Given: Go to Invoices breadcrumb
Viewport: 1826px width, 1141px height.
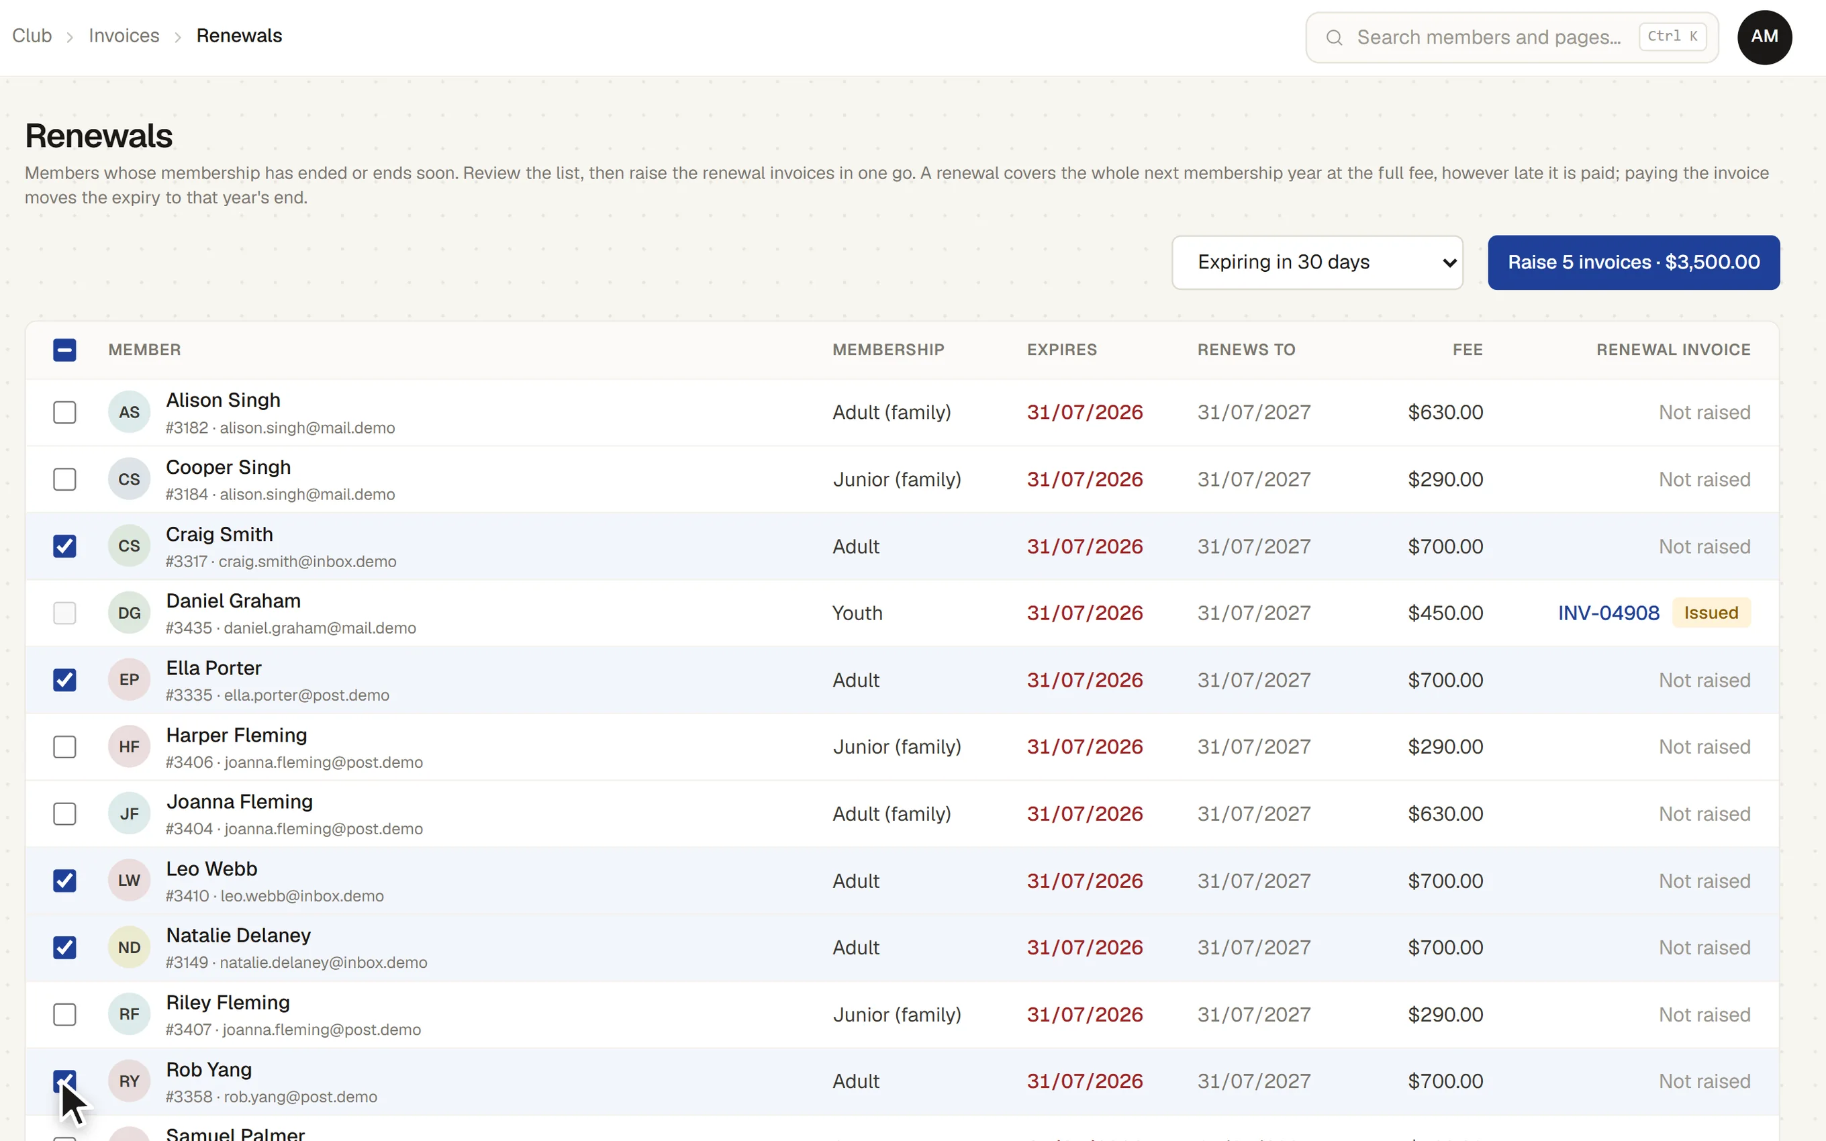Looking at the screenshot, I should [124, 36].
